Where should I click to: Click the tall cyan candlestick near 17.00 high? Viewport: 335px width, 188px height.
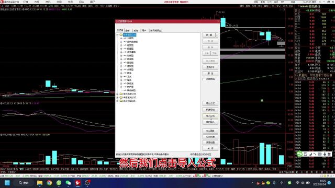point(223,22)
